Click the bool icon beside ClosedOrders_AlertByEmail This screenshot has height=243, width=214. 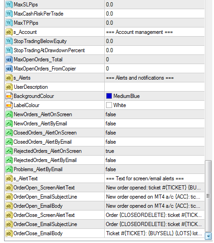[x=9, y=142]
